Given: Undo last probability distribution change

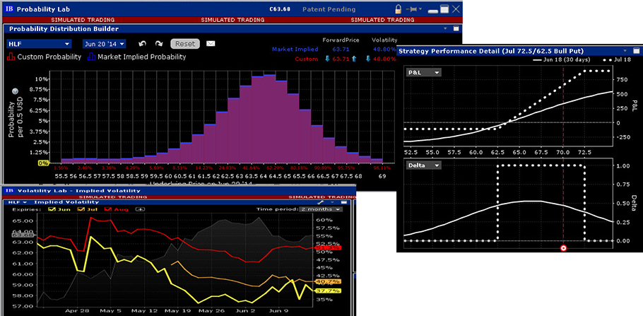Looking at the screenshot, I should [142, 44].
